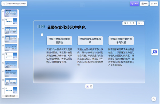
Task: Select the card 汉服在文化传承中的重要性
Action: 59,41
